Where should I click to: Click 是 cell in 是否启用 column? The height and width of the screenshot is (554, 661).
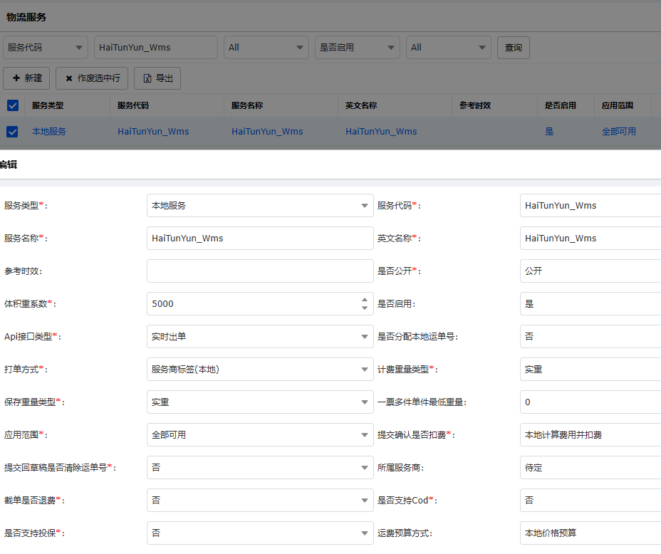[549, 132]
